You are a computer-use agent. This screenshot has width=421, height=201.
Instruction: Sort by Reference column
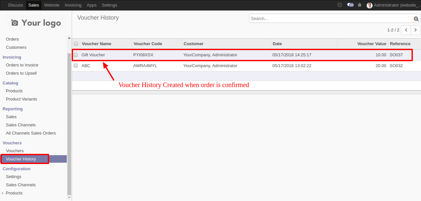click(400, 44)
